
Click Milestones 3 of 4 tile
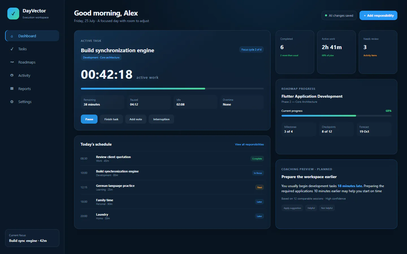click(x=299, y=129)
